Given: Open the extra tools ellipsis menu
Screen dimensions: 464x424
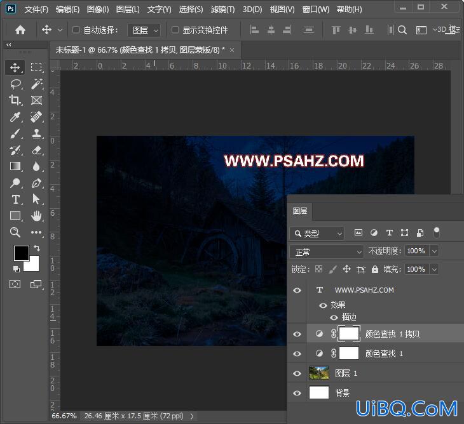Looking at the screenshot, I should coord(36,232).
